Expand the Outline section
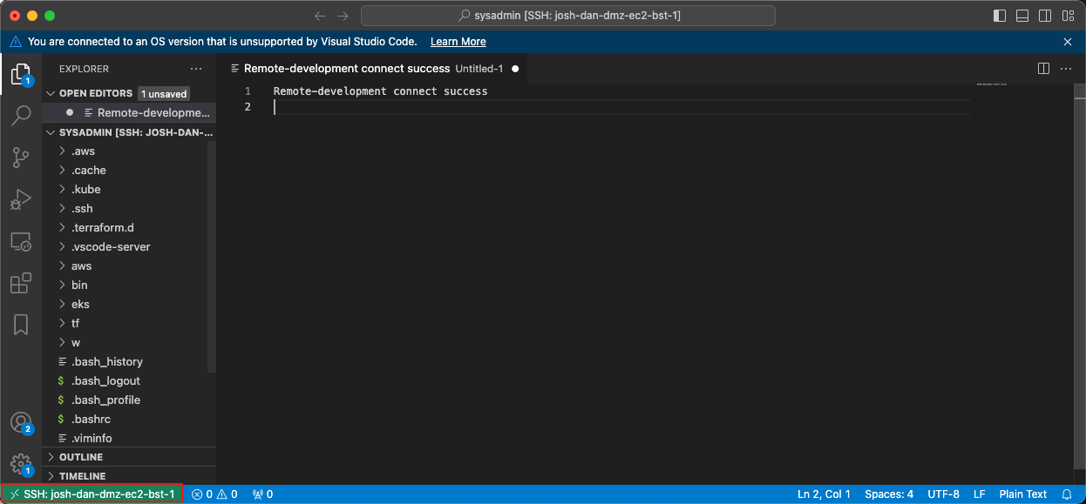Image resolution: width=1086 pixels, height=504 pixels. 129,457
